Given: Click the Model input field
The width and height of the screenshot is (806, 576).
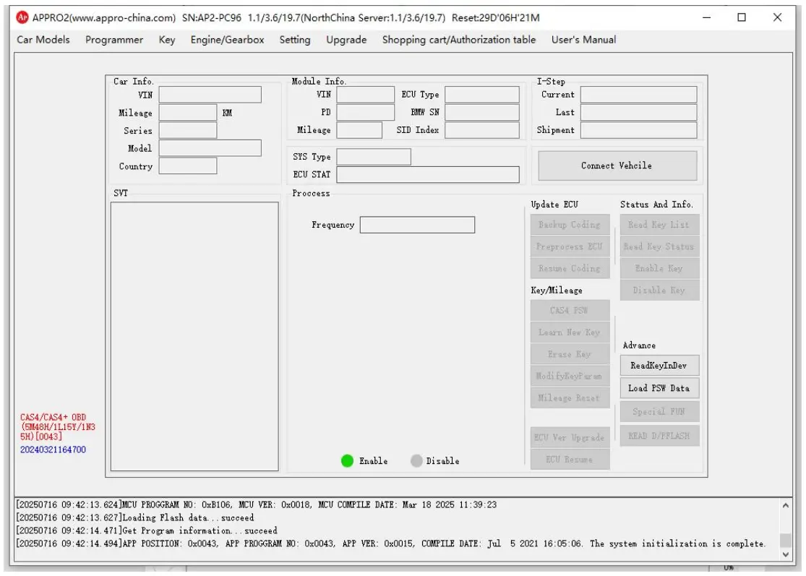Looking at the screenshot, I should [x=210, y=148].
